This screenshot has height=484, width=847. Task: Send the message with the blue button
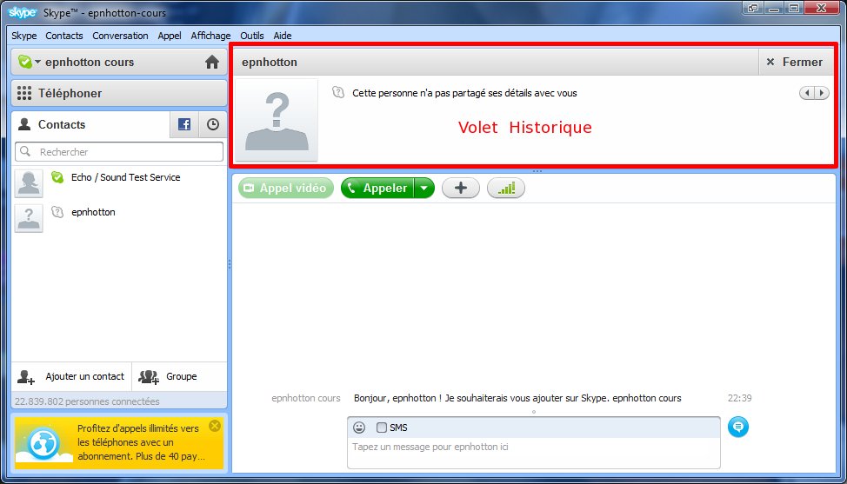pyautogui.click(x=738, y=427)
